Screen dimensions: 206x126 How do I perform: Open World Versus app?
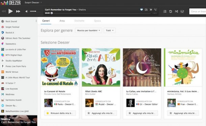click(x=10, y=72)
